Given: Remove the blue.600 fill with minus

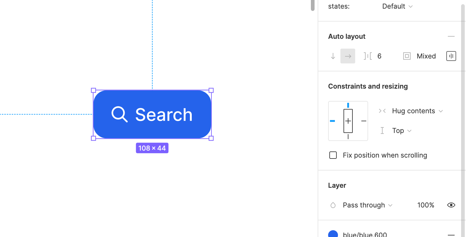Looking at the screenshot, I should 451,235.
